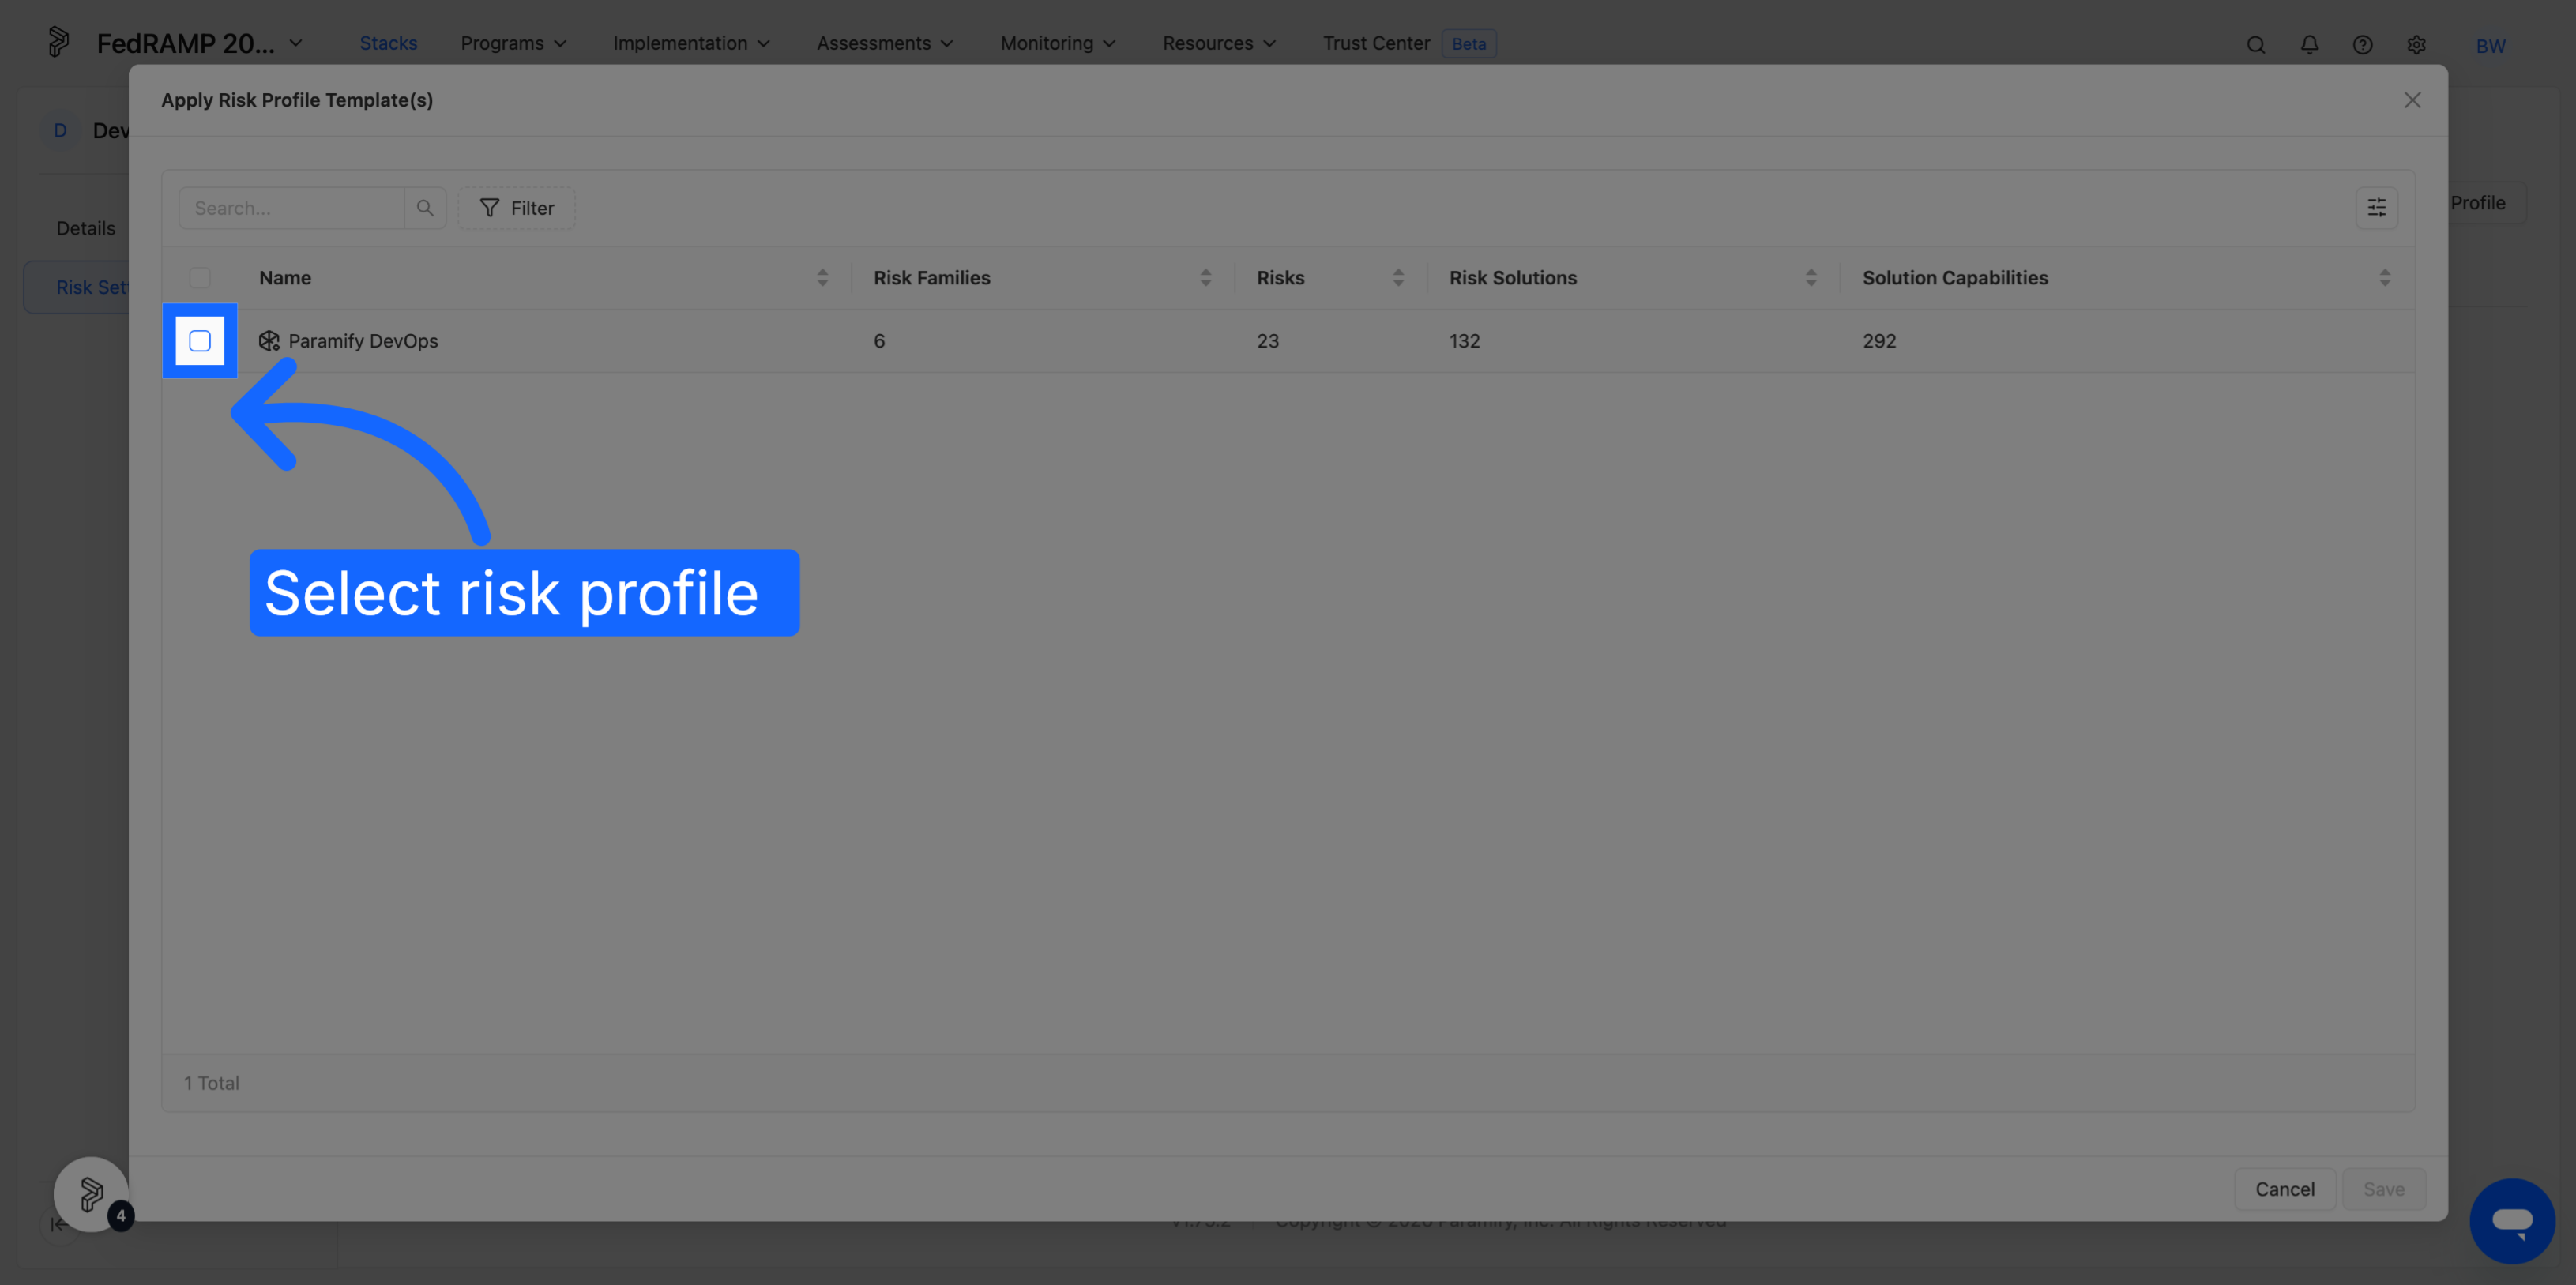
Task: Open the FedRAMP workspace switcher dropdown
Action: point(200,43)
